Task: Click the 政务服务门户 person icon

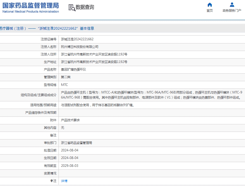Action: coord(232,5)
